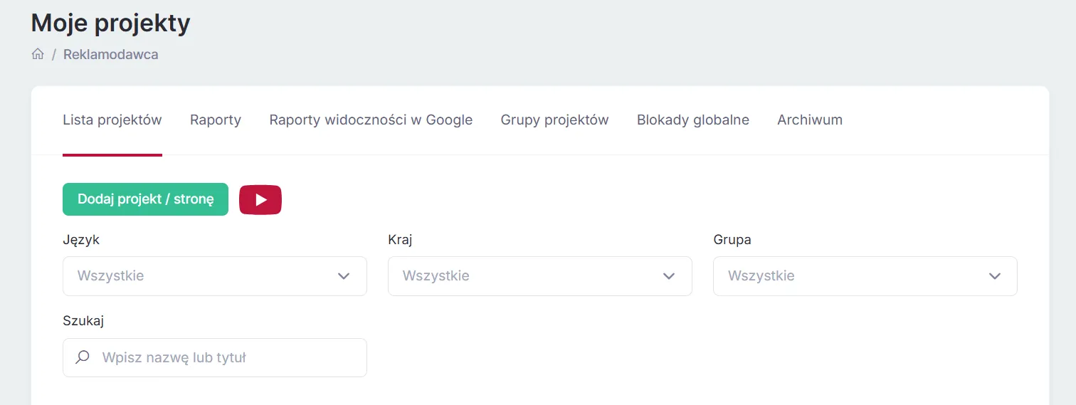The width and height of the screenshot is (1076, 405).
Task: Click the Moje projekty page heading
Action: 111,23
